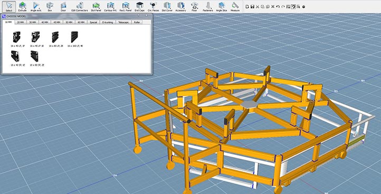Open help question mark icon
381x194 pixels.
[x=293, y=7]
